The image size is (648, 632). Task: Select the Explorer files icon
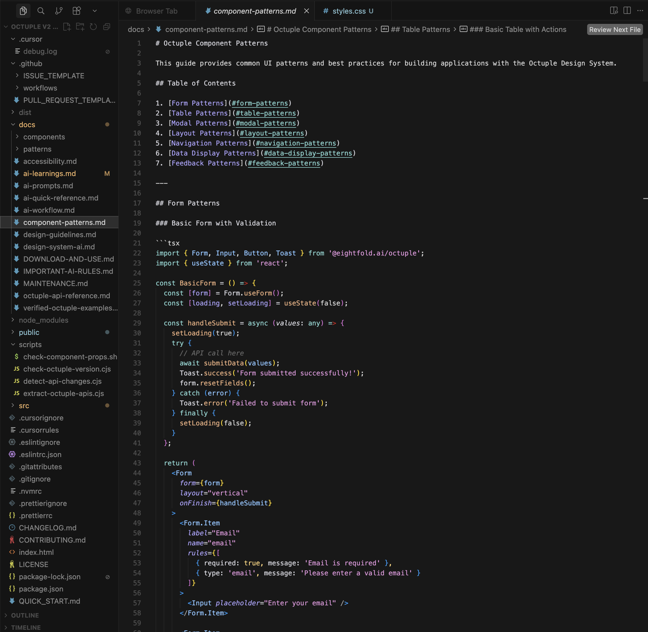click(x=23, y=11)
